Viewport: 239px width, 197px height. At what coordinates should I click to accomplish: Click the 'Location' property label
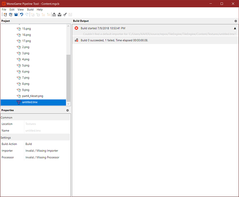tap(7, 124)
